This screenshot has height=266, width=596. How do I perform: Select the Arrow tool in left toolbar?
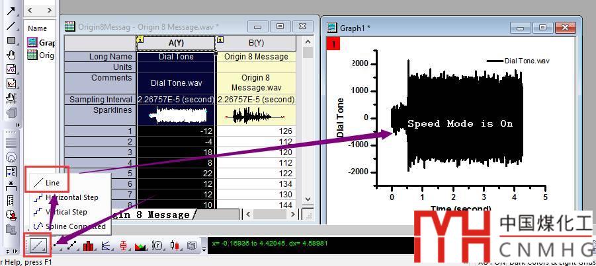tap(11, 11)
